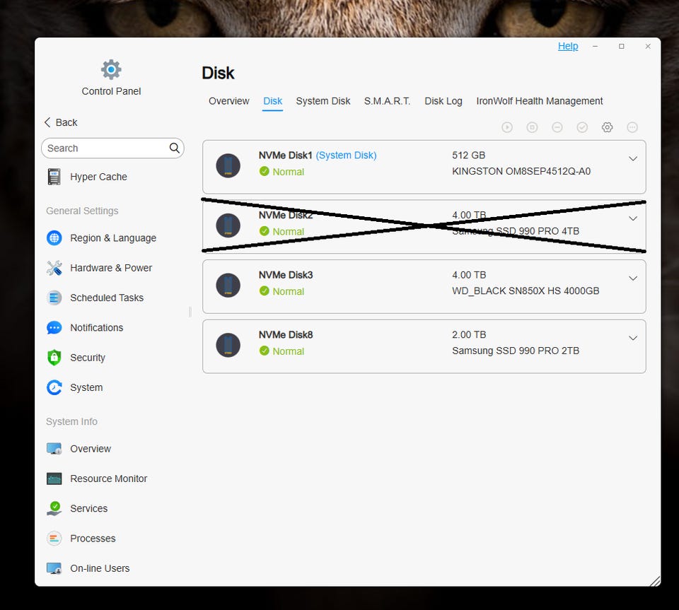Image resolution: width=679 pixels, height=610 pixels.
Task: Click the Control Panel gear icon
Action: point(111,70)
